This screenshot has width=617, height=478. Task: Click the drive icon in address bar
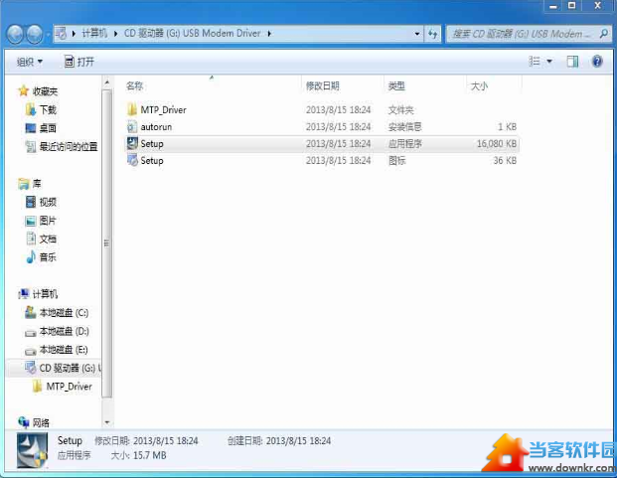[61, 34]
